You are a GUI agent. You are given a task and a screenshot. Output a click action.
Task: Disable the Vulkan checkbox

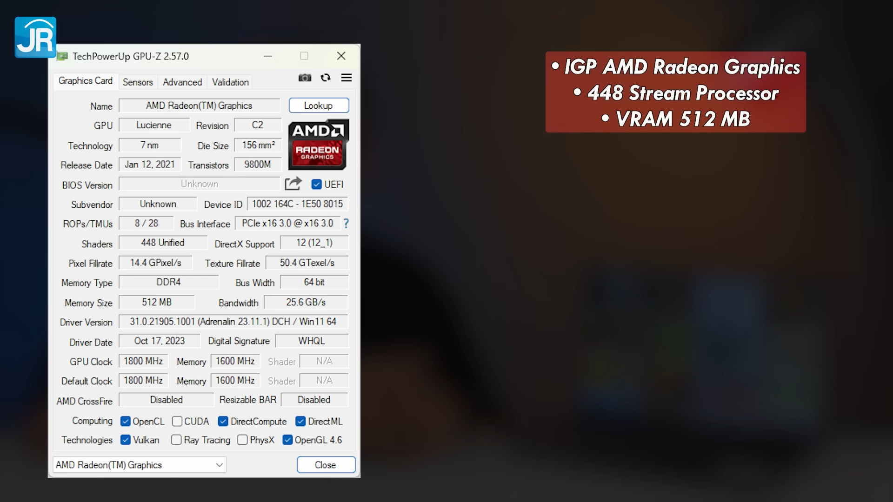pos(125,440)
